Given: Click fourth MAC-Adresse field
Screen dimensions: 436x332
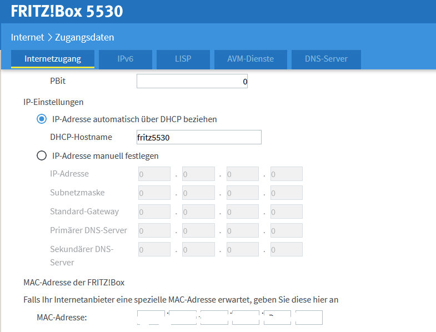Looking at the screenshot, I should click(x=246, y=318).
